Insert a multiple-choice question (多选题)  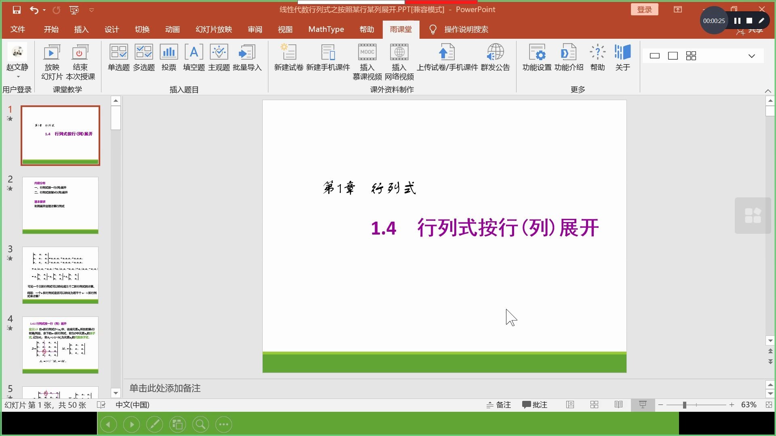(x=143, y=58)
